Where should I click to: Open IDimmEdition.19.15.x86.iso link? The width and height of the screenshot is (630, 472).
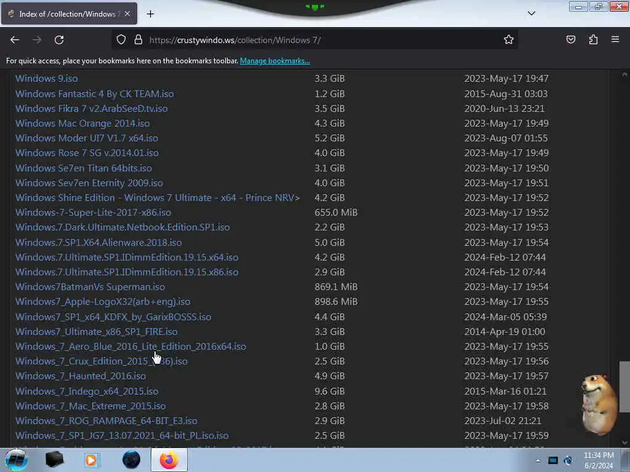127,272
